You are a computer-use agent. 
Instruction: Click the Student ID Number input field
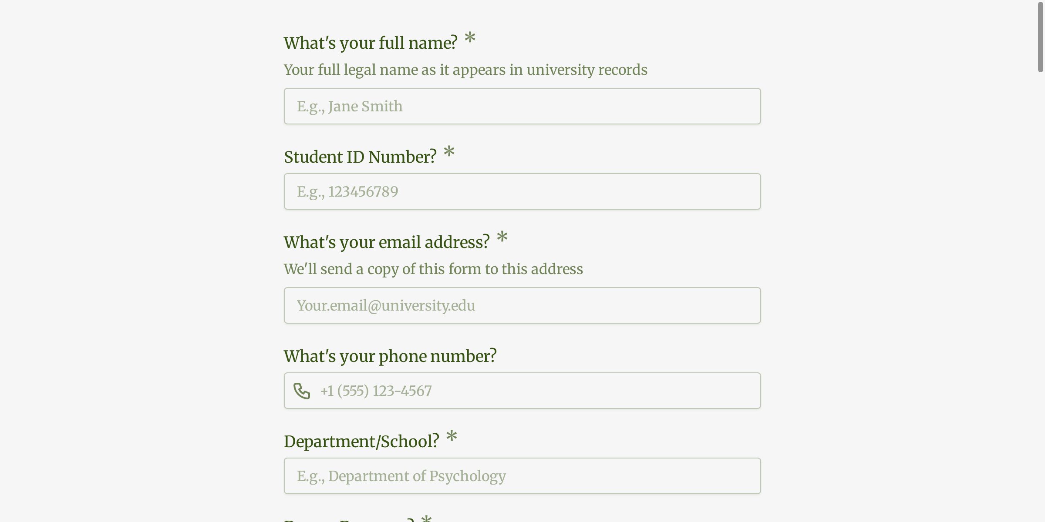point(522,191)
